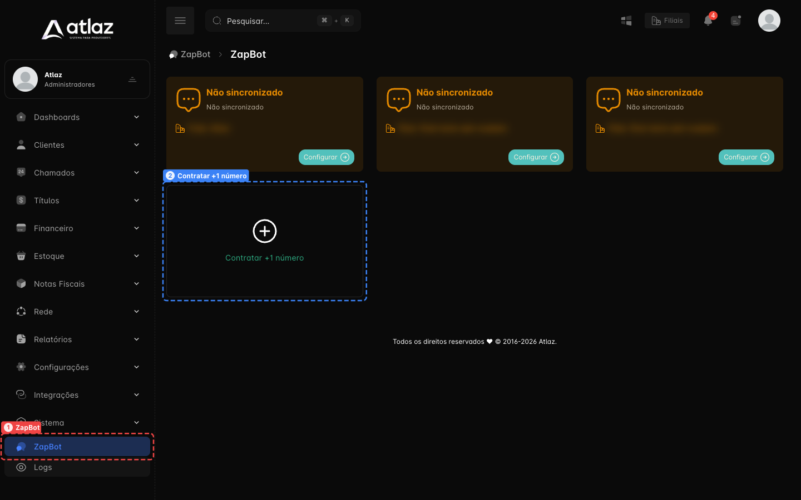Expand the Financeiro menu chevron
Screen dimensions: 801x500
point(136,228)
